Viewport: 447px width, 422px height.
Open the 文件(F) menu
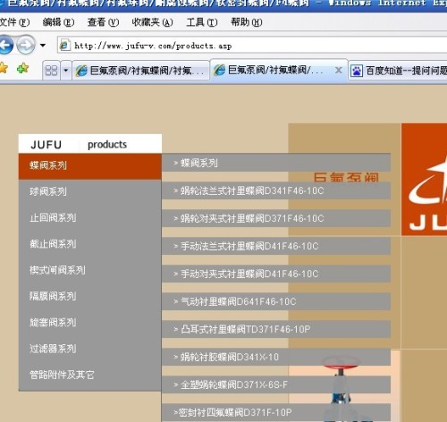14,22
